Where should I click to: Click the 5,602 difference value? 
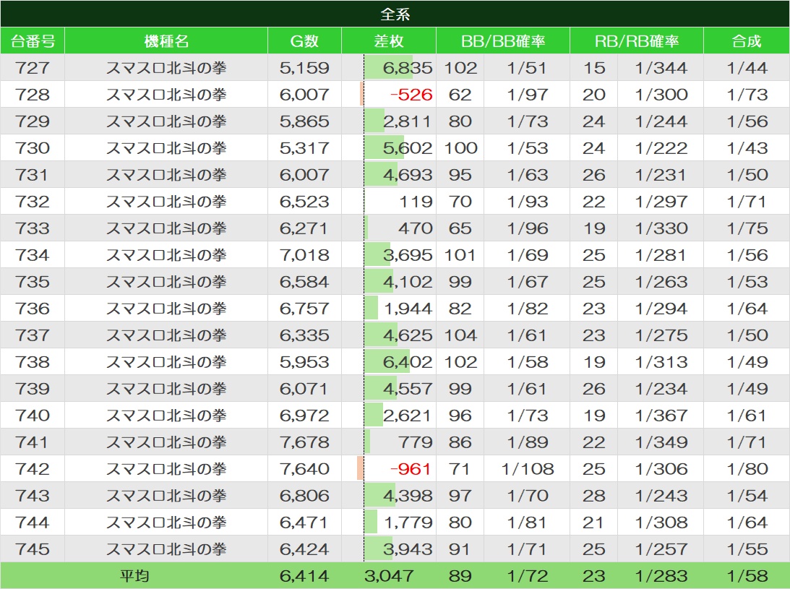pyautogui.click(x=408, y=147)
